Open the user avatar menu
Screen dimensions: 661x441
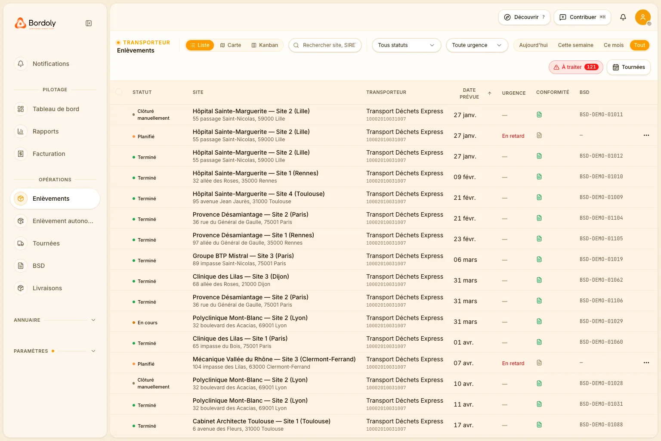(x=642, y=17)
